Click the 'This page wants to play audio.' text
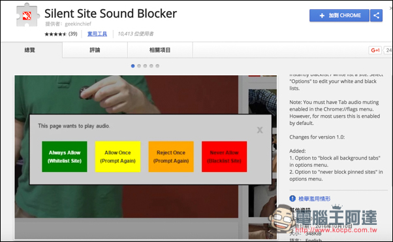The image size is (393, 242). tap(74, 126)
